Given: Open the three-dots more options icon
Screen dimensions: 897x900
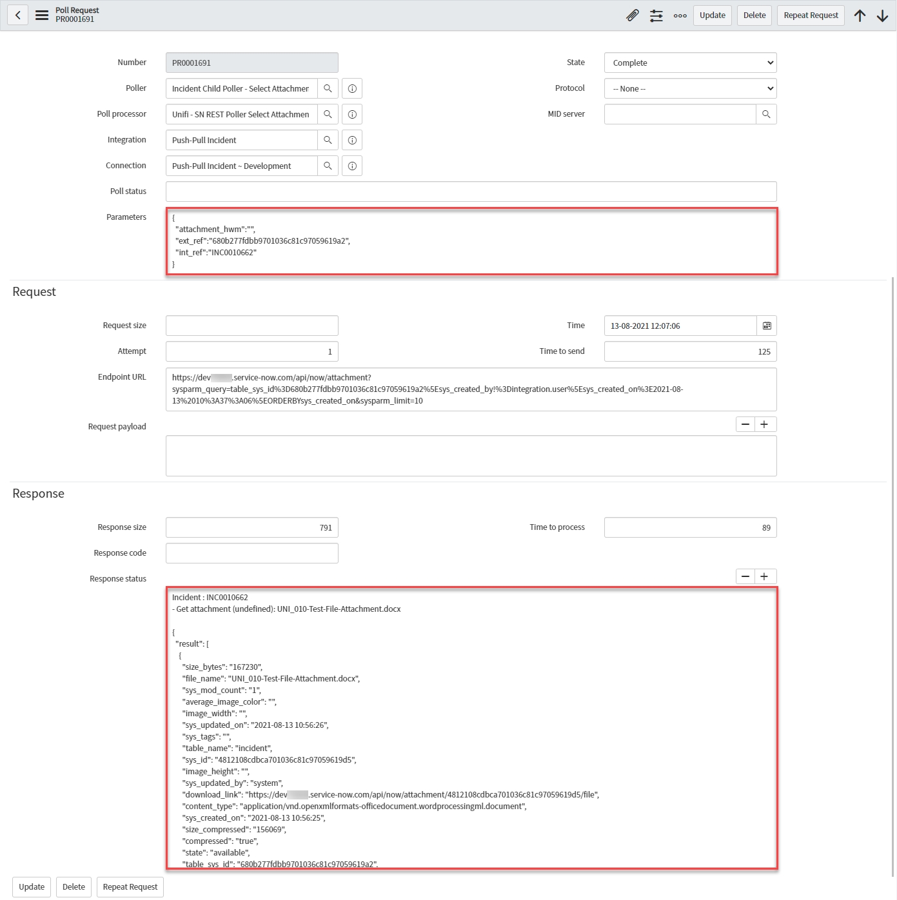Looking at the screenshot, I should [680, 15].
